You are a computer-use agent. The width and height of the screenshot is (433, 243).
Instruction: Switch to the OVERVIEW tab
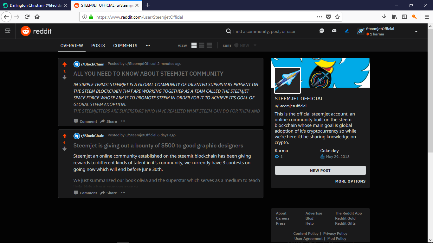tap(72, 46)
